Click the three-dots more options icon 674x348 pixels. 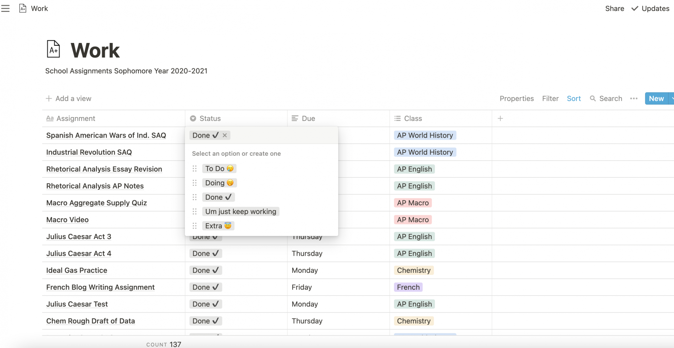(x=634, y=99)
